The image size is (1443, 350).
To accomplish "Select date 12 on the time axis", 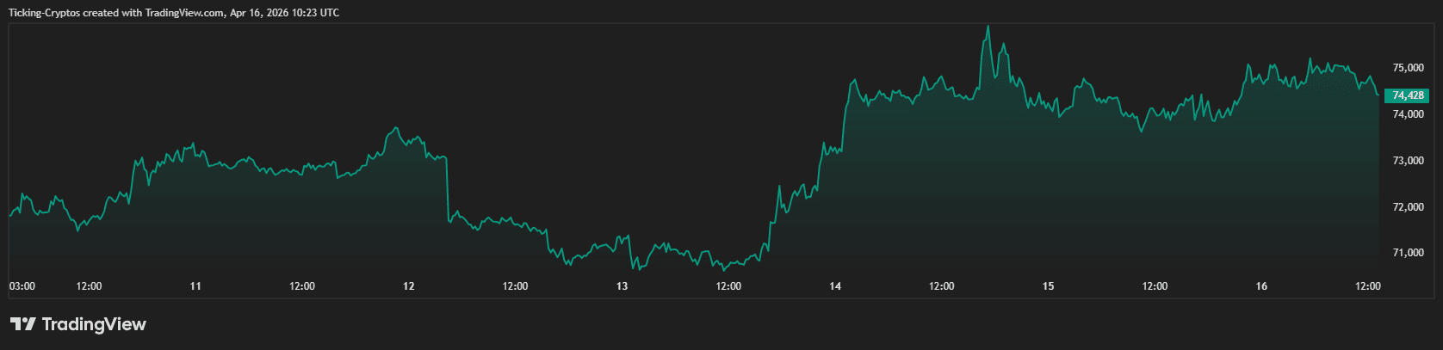I will tap(409, 286).
